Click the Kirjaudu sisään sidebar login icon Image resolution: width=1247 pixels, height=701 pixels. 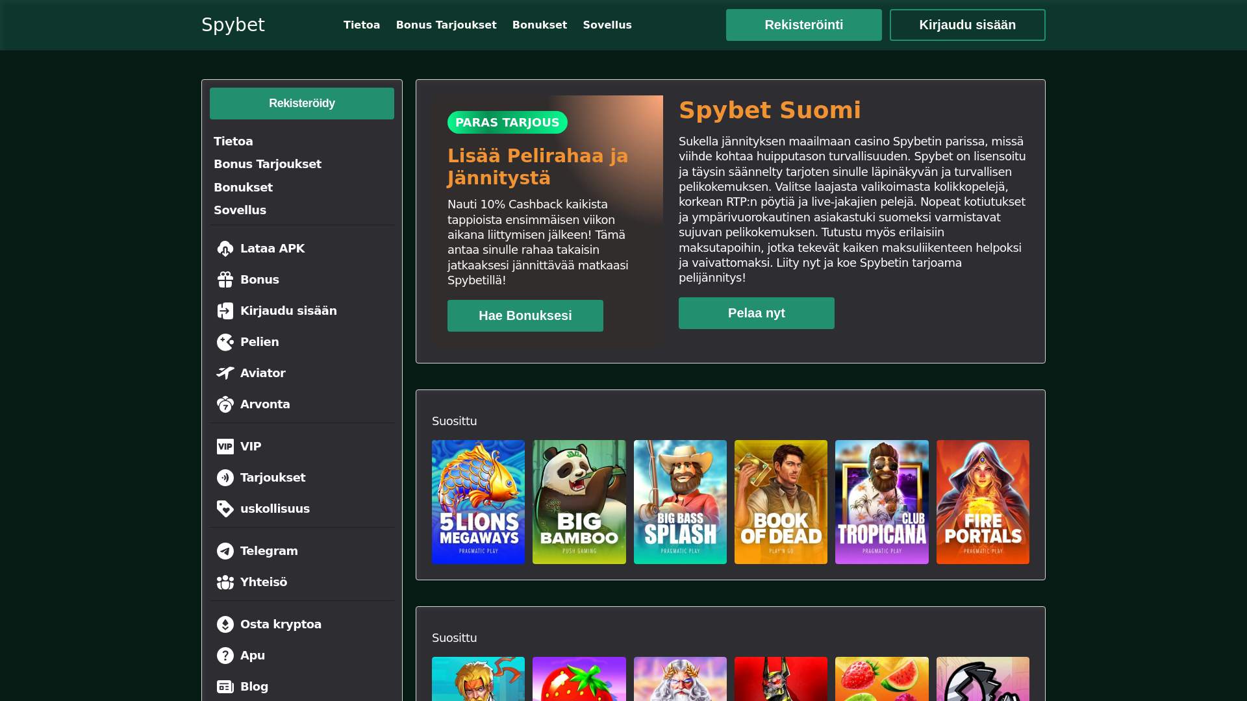225,311
